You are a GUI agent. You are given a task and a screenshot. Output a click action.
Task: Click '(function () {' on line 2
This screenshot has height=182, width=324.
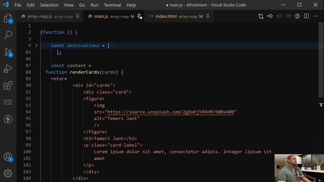59,32
